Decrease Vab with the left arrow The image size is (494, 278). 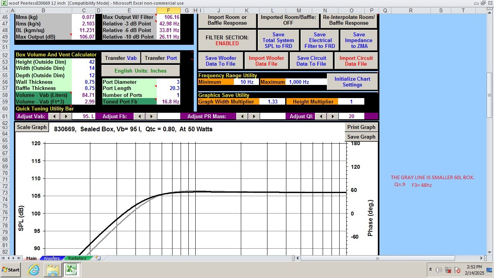[x=54, y=116]
